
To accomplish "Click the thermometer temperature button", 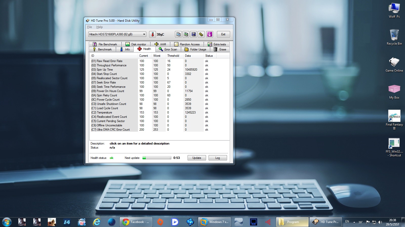I will click(x=152, y=34).
